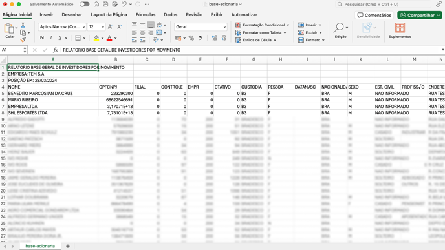The height and width of the screenshot is (250, 445).
Task: Switch to the Fórmulas tab
Action: click(x=146, y=14)
